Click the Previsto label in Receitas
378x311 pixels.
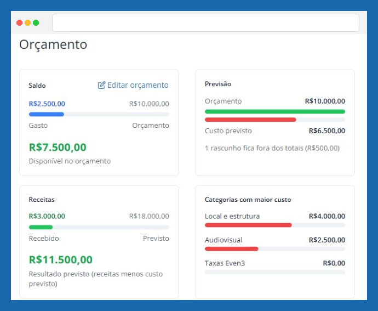coord(156,238)
